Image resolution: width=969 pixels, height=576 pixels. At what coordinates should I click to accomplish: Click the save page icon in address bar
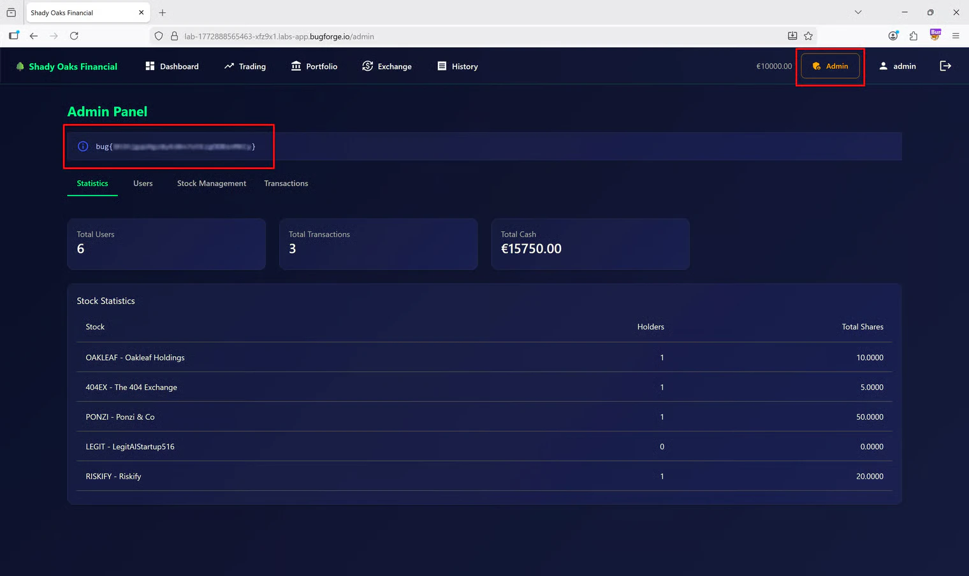792,36
